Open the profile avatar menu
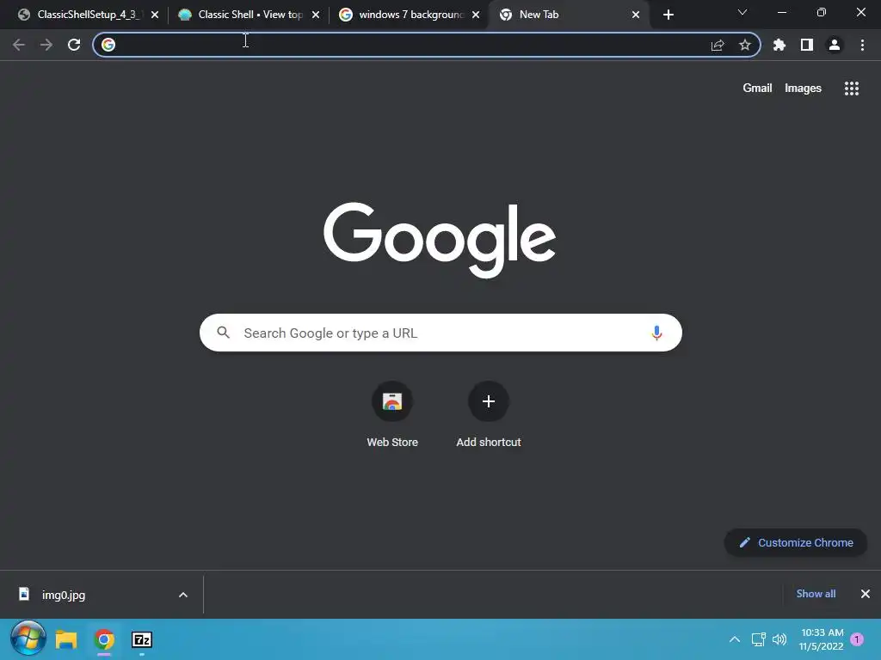The height and width of the screenshot is (660, 881). (x=835, y=45)
